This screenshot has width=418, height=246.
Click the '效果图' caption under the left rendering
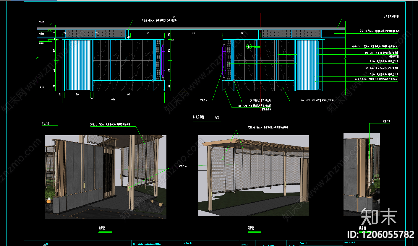tap(102, 228)
